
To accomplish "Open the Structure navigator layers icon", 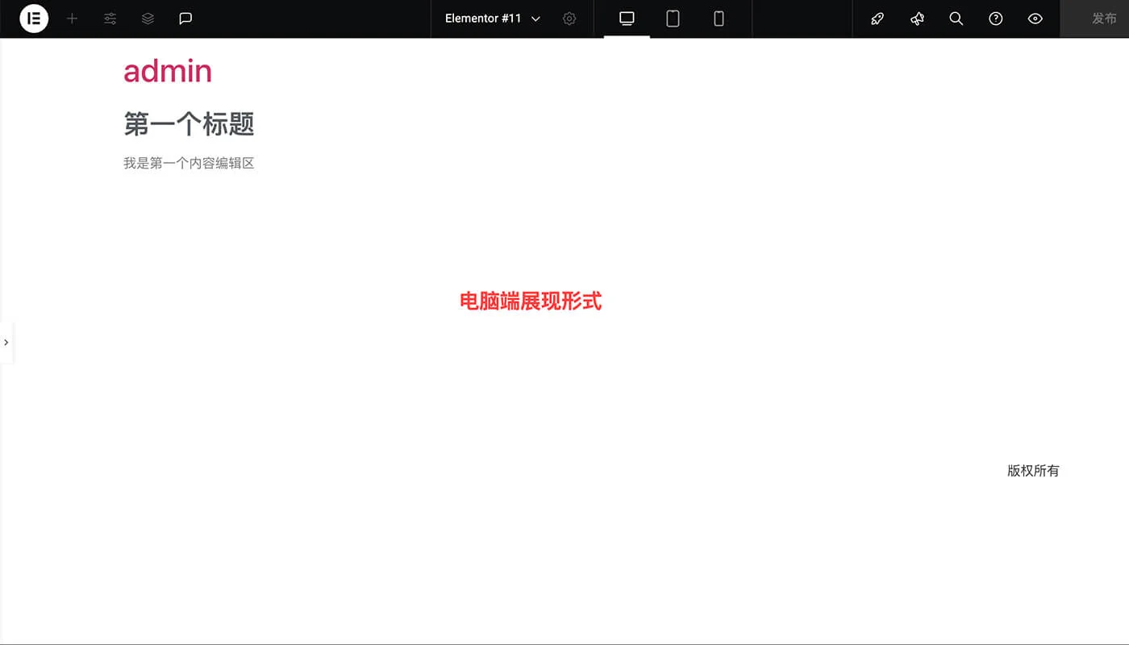I will tap(148, 19).
